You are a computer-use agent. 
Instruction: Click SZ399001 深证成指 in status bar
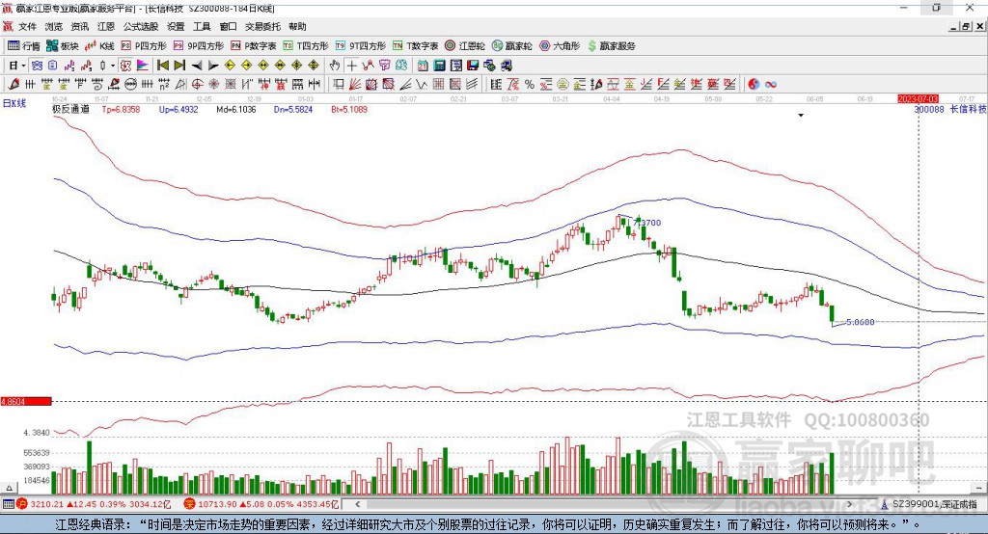click(929, 504)
